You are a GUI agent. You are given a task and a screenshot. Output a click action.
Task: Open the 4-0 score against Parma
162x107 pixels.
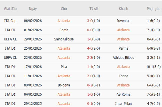tap(90, 48)
